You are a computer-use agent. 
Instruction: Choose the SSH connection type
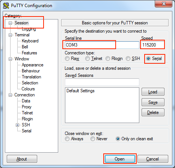128,58
